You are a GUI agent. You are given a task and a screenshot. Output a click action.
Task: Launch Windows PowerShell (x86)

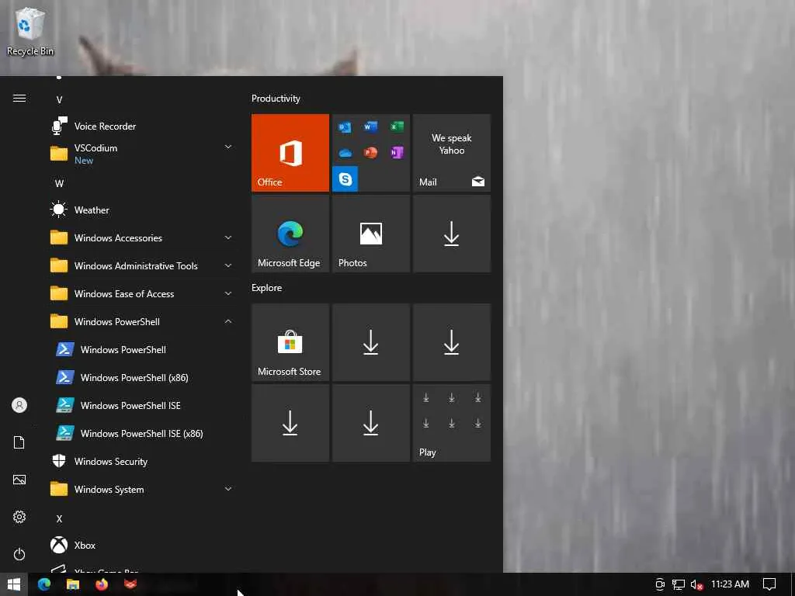tap(142, 378)
